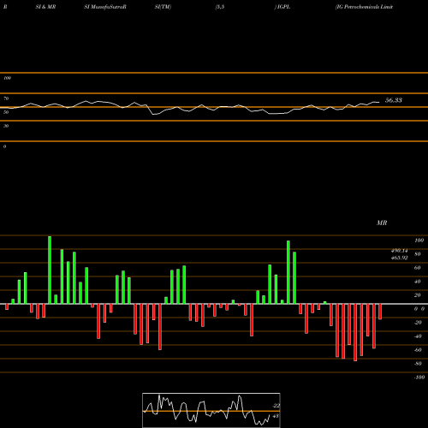Image resolution: width=428 pixels, height=428 pixels.
Task: Click the IGPL symbol text in header
Action: pyautogui.click(x=282, y=7)
